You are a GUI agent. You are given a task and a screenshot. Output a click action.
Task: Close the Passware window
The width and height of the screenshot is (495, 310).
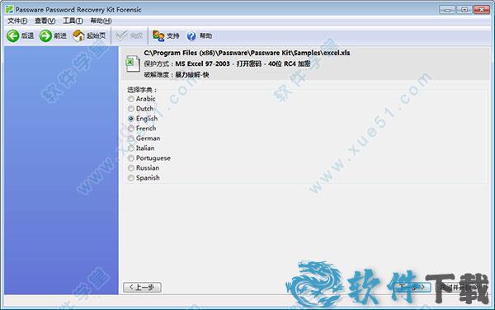coord(482,10)
